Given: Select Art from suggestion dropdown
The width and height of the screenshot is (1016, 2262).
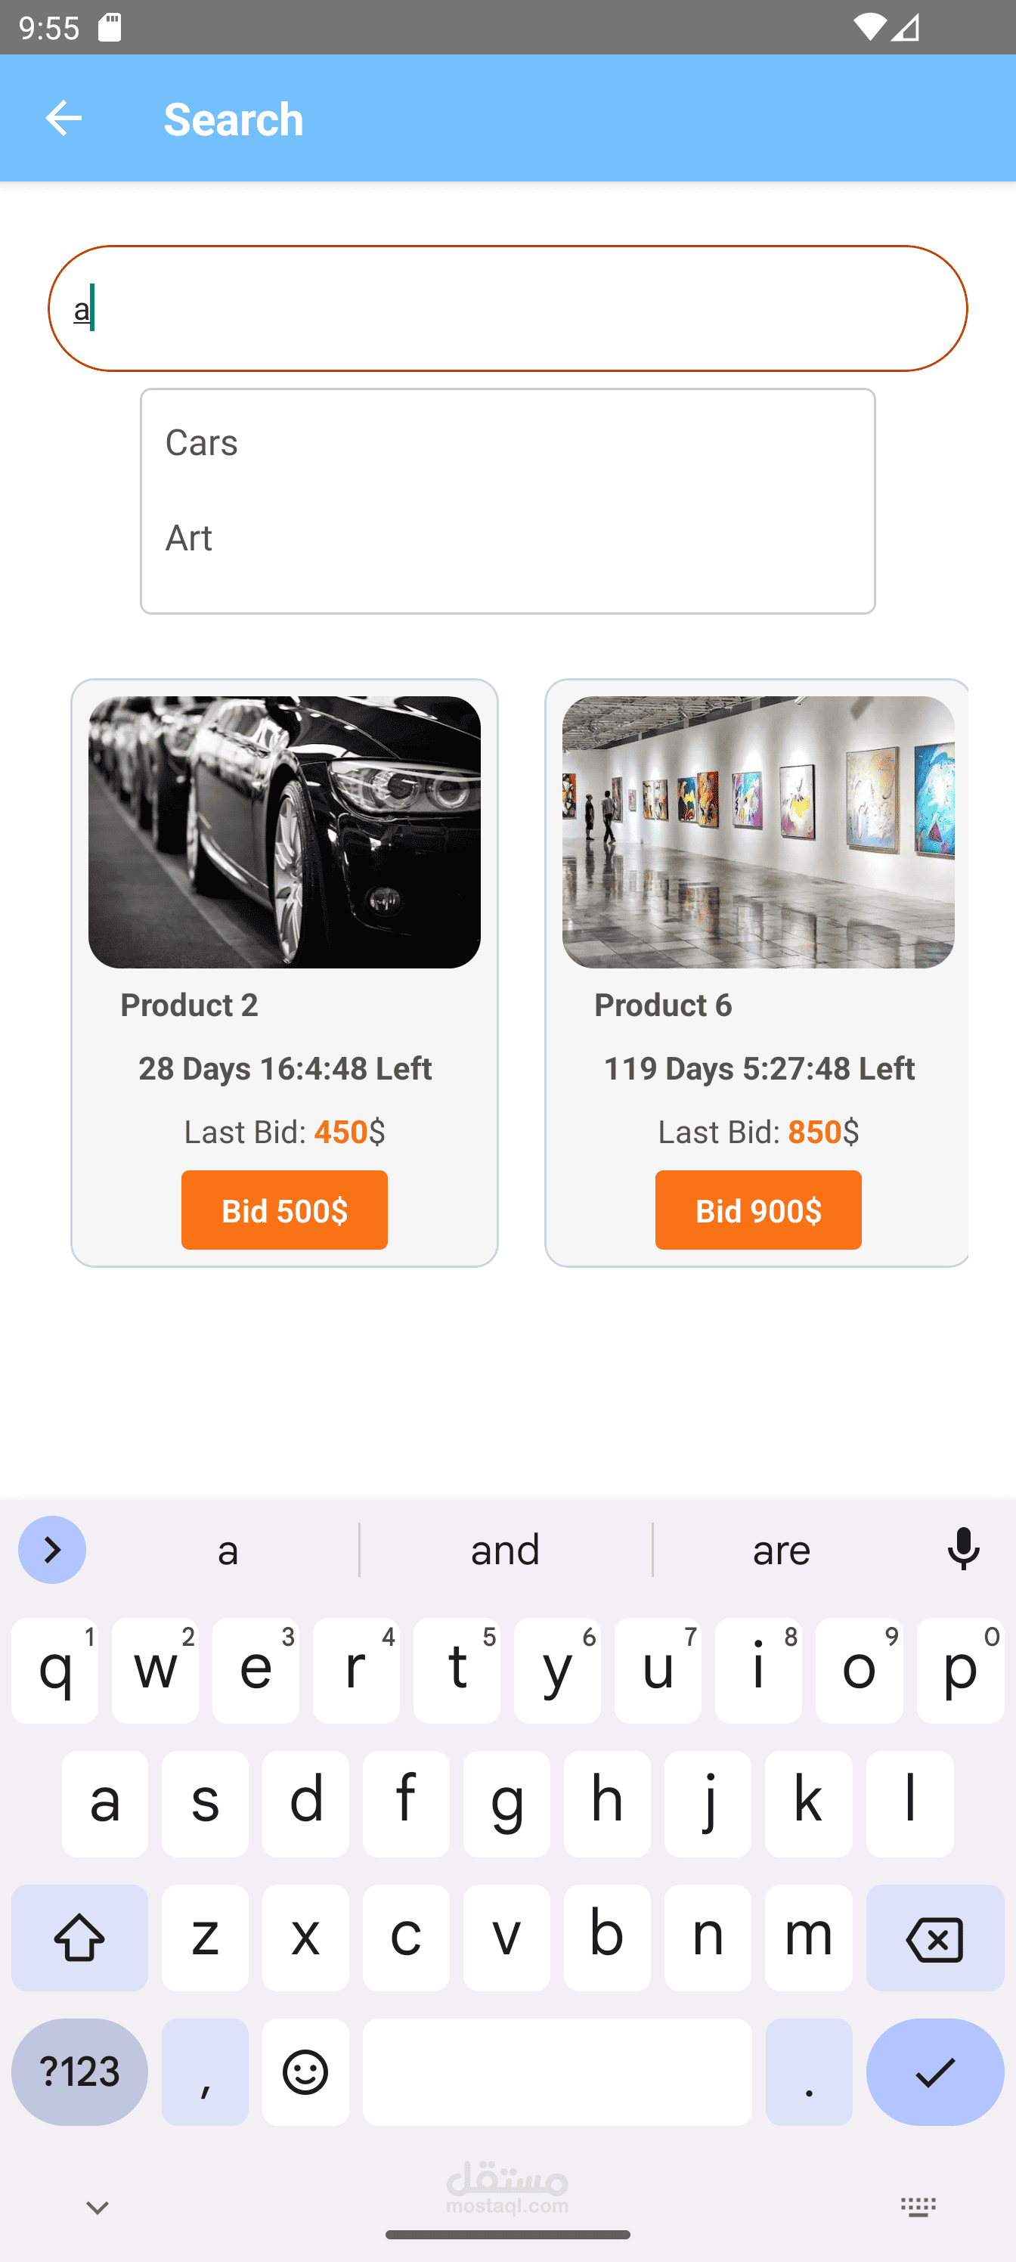Looking at the screenshot, I should pos(507,538).
